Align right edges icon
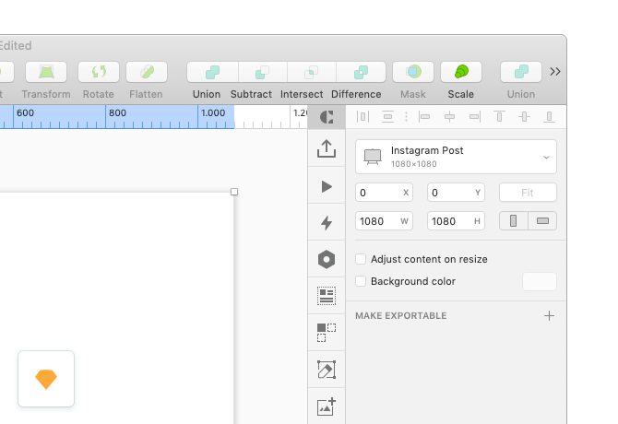 point(474,117)
